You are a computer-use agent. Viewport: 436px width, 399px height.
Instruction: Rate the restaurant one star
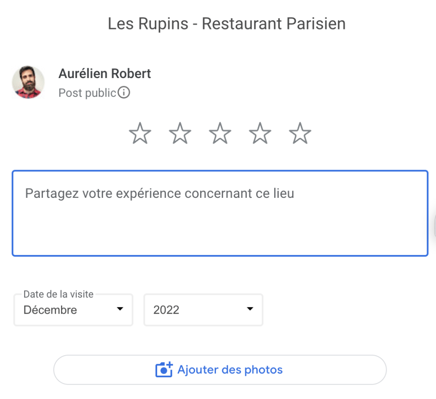pyautogui.click(x=140, y=133)
